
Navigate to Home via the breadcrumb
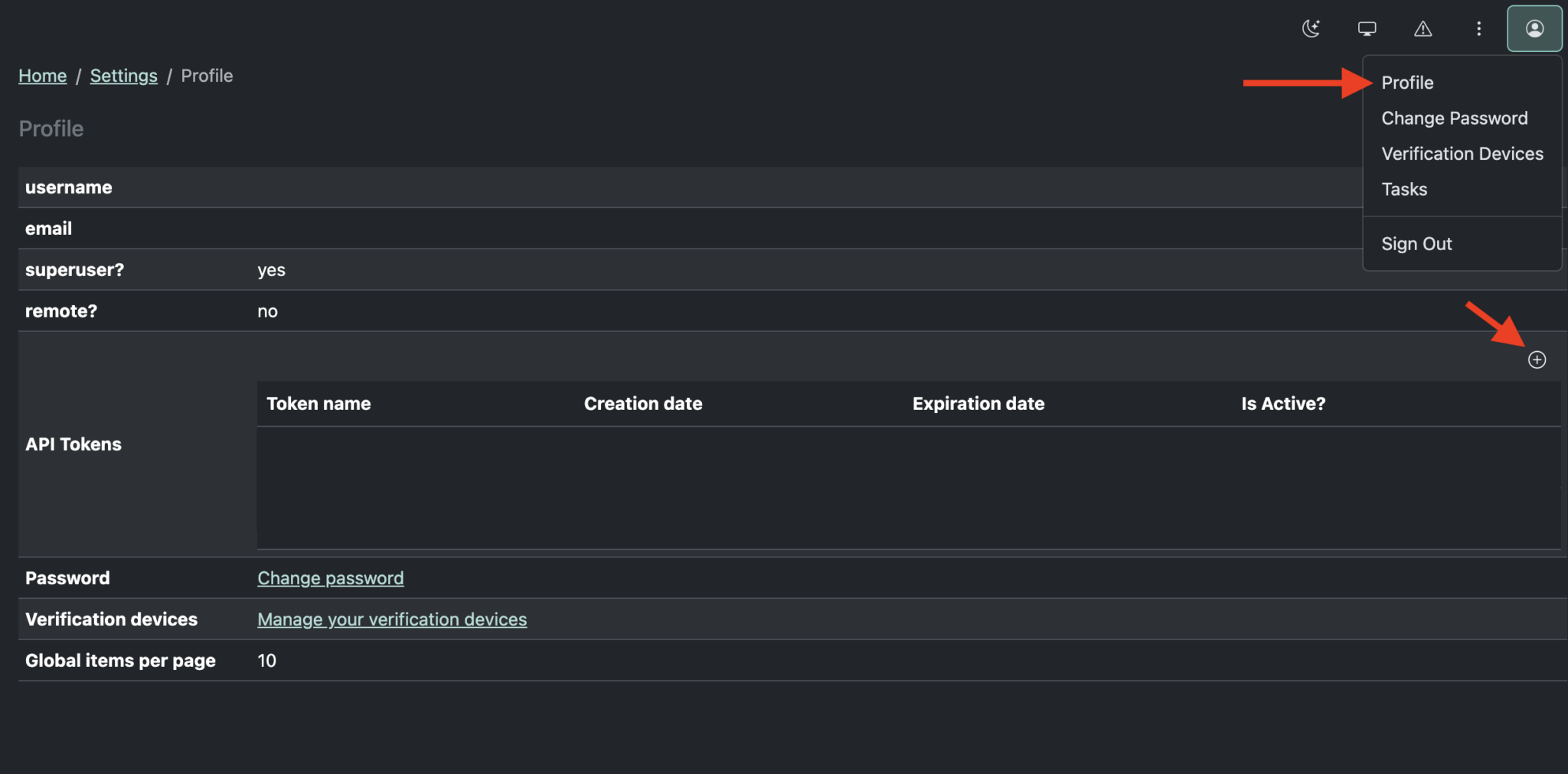(x=42, y=75)
